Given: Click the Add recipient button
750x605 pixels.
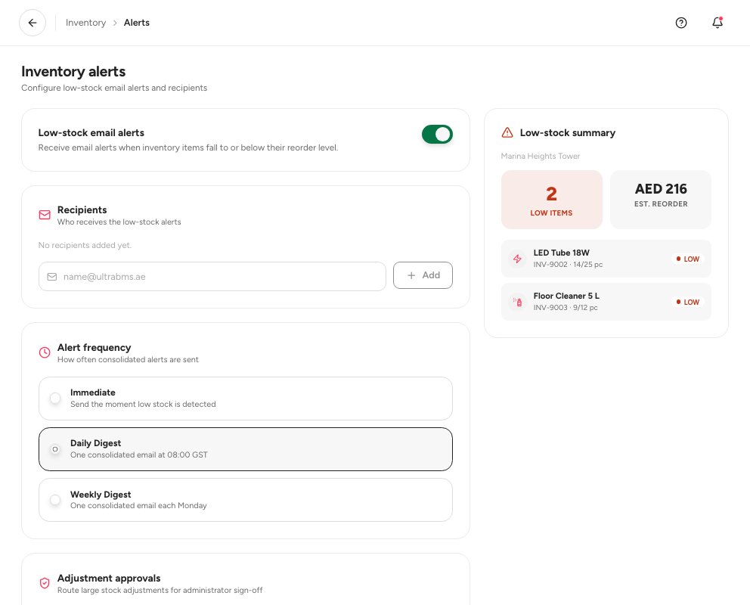Looking at the screenshot, I should point(423,275).
